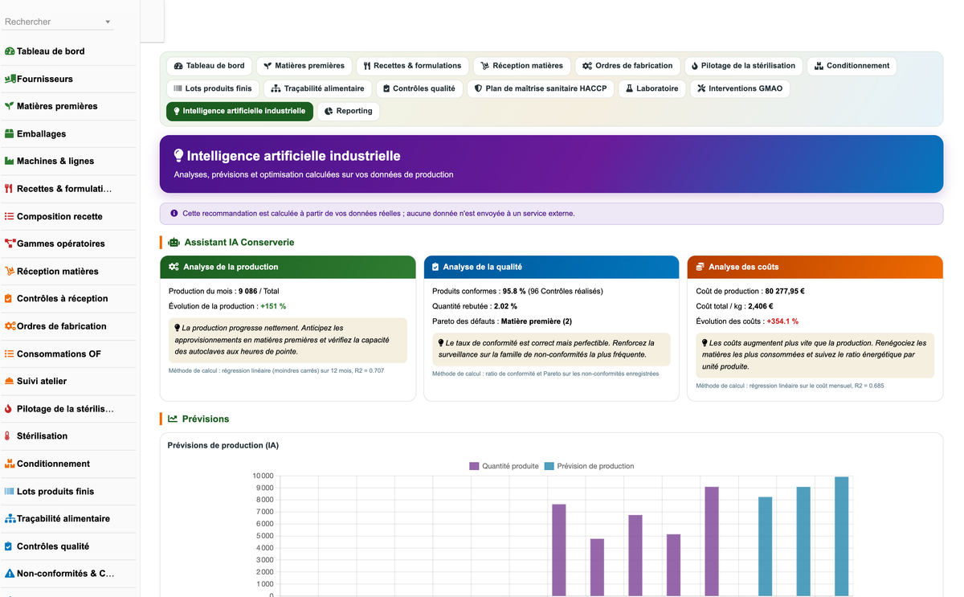Click the Machines & lignes factory icon
The image size is (964, 597).
point(10,161)
